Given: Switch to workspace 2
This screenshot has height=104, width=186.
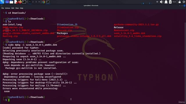Looking at the screenshot, I should coord(33,2).
